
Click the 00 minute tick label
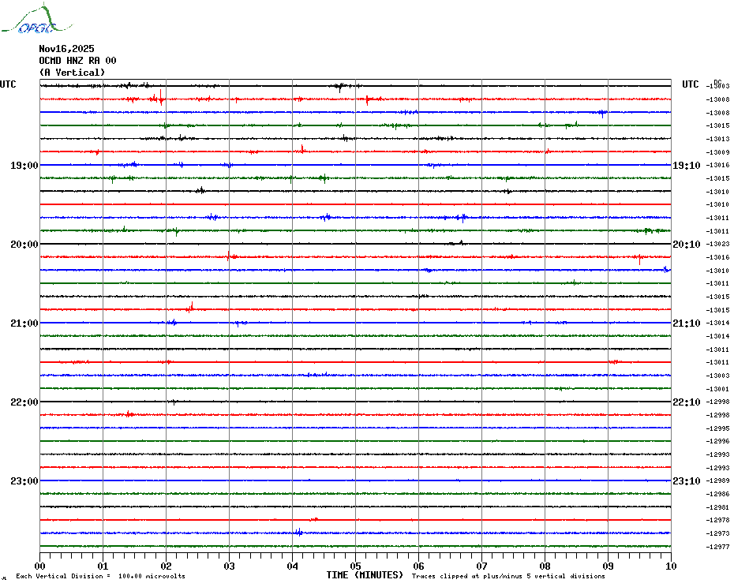(40, 566)
